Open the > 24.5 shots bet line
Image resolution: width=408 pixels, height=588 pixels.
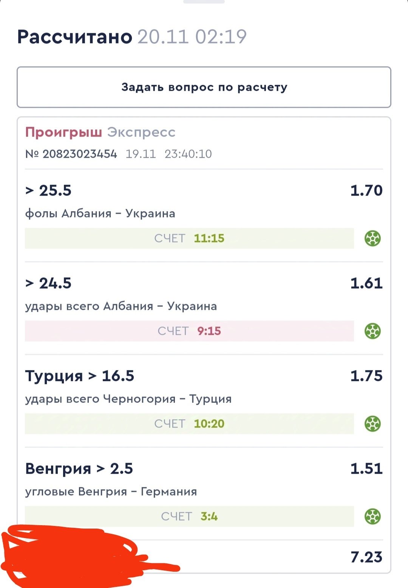click(48, 283)
